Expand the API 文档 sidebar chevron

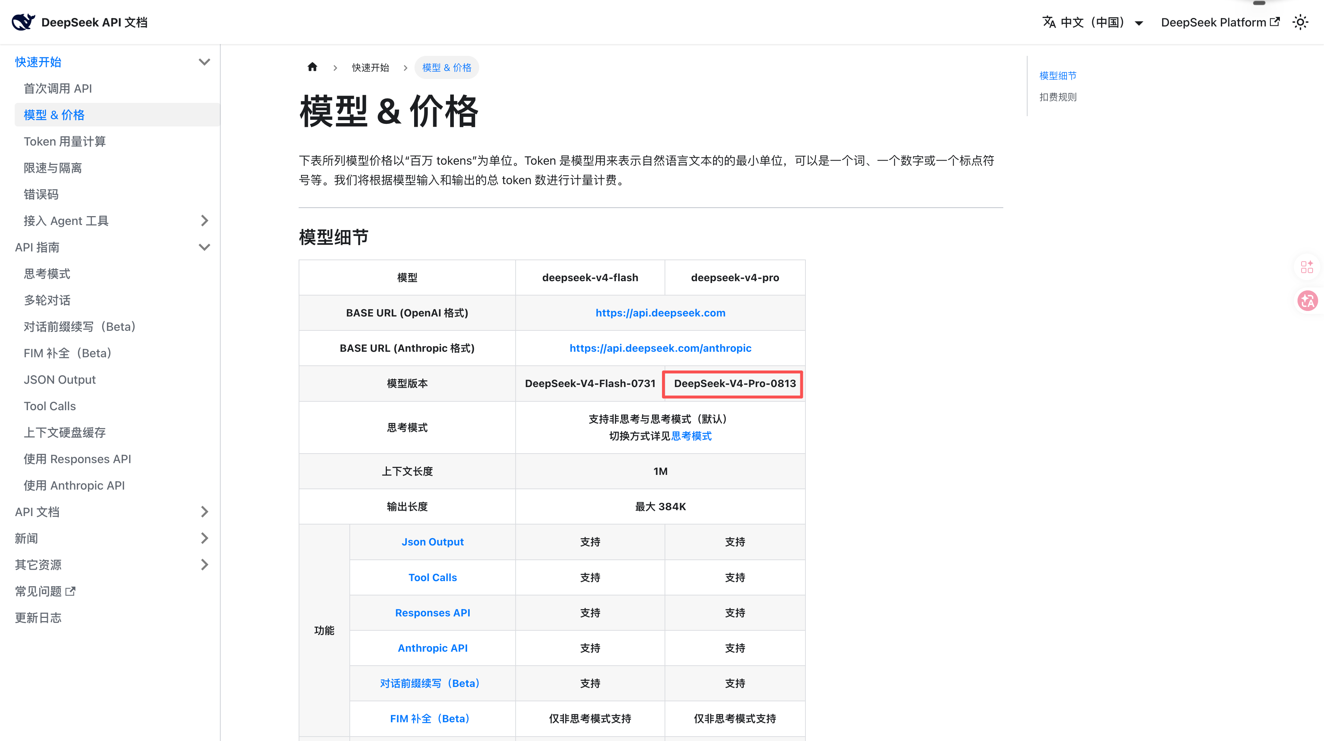click(x=204, y=512)
